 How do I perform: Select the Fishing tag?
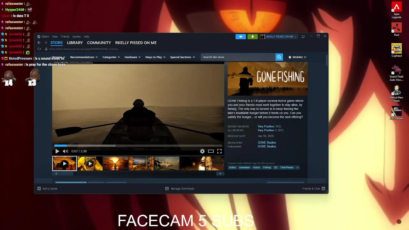(267, 167)
